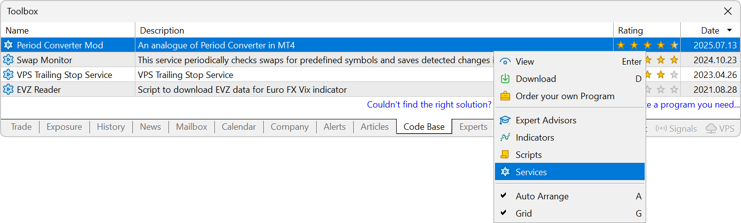
Task: Click the Order your own Program briefcase icon
Action: click(505, 96)
